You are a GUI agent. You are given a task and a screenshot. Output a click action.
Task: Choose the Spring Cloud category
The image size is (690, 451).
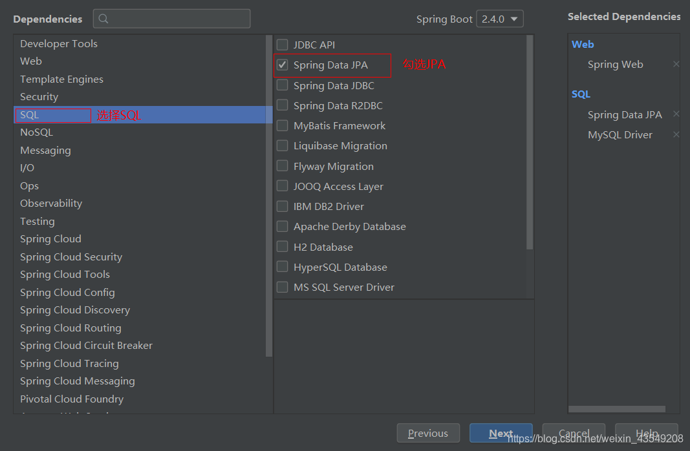140,239
